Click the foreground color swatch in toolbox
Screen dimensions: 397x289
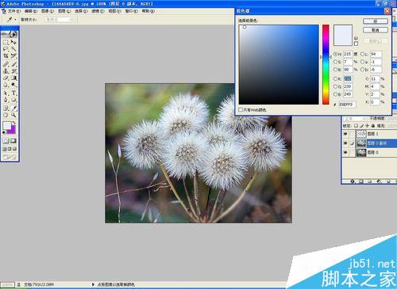click(7, 126)
